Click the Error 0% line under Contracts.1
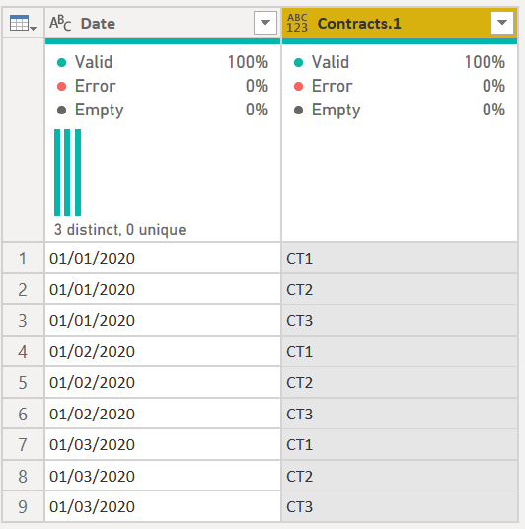 tap(400, 86)
